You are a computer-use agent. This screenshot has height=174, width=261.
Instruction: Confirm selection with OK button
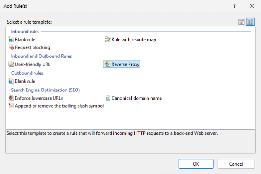pyautogui.click(x=196, y=164)
